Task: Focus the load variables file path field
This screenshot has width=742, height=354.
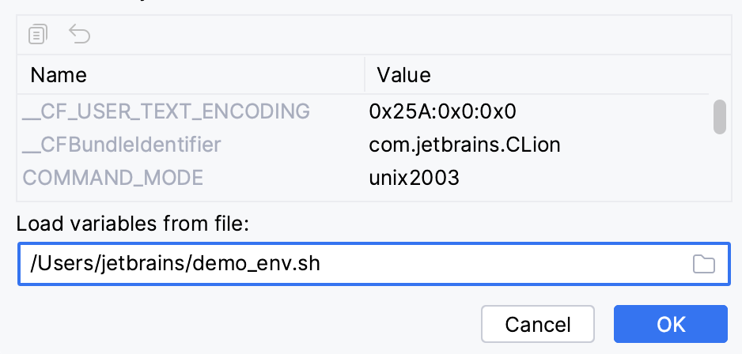Action: click(475, 264)
